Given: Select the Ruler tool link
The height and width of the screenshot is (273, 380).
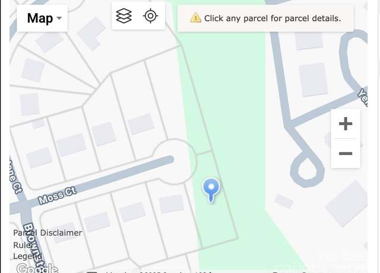Looking at the screenshot, I should click(23, 245).
